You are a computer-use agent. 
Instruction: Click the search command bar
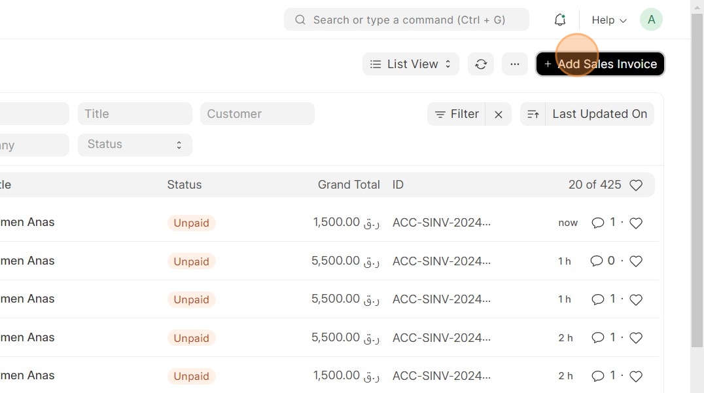click(x=406, y=20)
